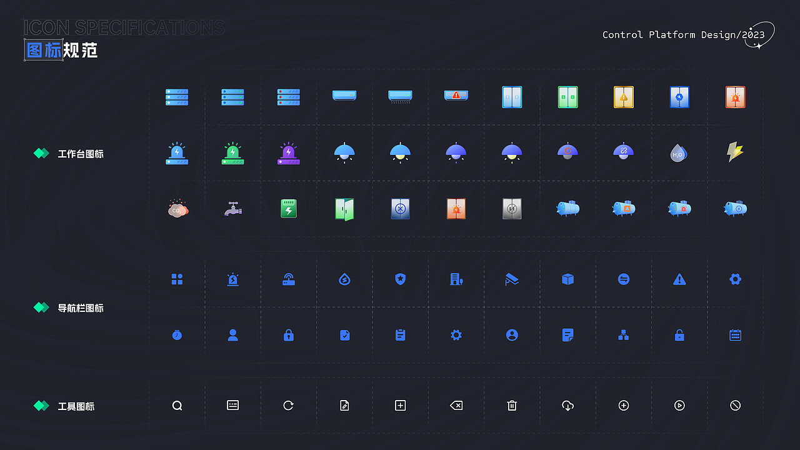Click the circle plus tool icon
The height and width of the screenshot is (450, 800).
[x=624, y=406]
